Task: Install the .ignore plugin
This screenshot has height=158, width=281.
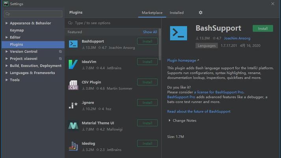Action: [x=147, y=103]
